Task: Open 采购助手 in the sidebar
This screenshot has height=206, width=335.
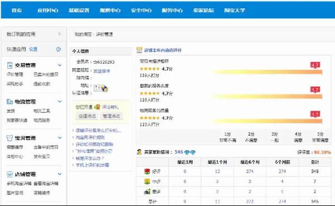Action: point(15,84)
